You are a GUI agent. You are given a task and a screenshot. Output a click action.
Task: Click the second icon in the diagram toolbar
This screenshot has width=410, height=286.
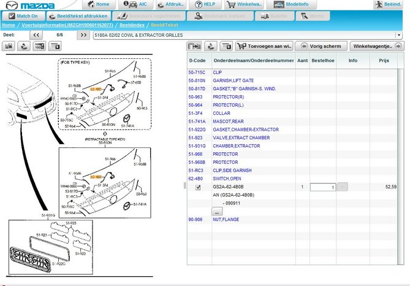tap(25, 46)
